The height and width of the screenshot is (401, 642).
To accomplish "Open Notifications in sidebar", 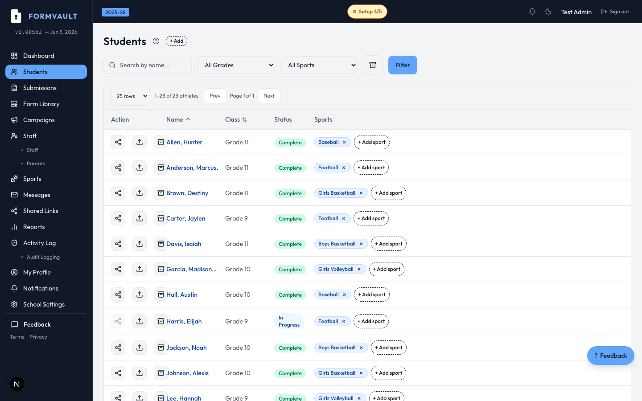I will [x=46, y=288].
